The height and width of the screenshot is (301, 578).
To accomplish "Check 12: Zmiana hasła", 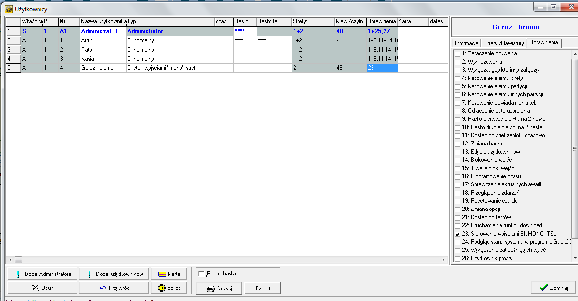I will click(457, 144).
